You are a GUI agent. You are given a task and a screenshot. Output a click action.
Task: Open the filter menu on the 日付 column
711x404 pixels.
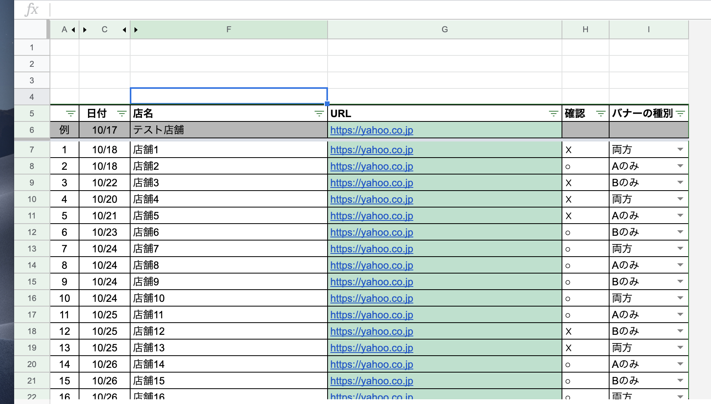pyautogui.click(x=121, y=114)
